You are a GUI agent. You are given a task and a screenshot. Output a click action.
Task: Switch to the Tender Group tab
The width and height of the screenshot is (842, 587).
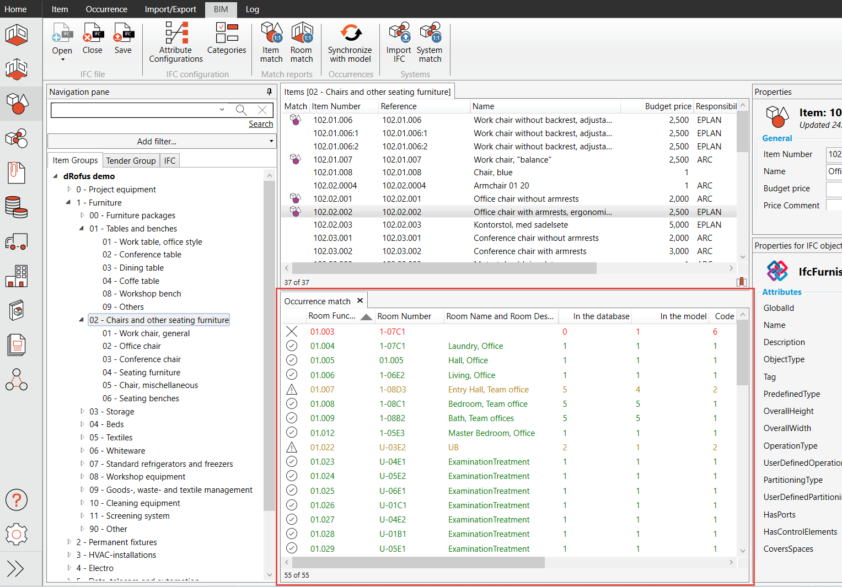tap(131, 160)
